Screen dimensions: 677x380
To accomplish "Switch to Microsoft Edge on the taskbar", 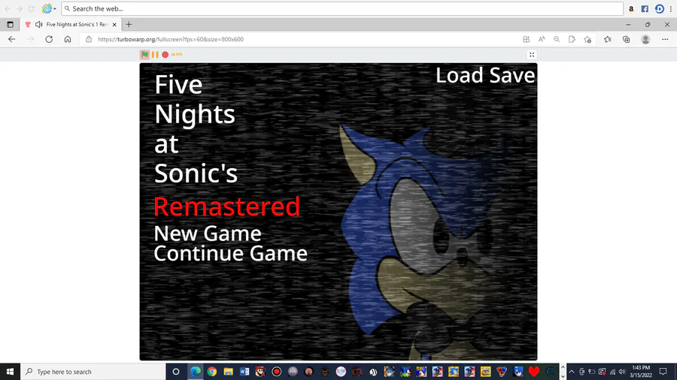I will pyautogui.click(x=196, y=372).
